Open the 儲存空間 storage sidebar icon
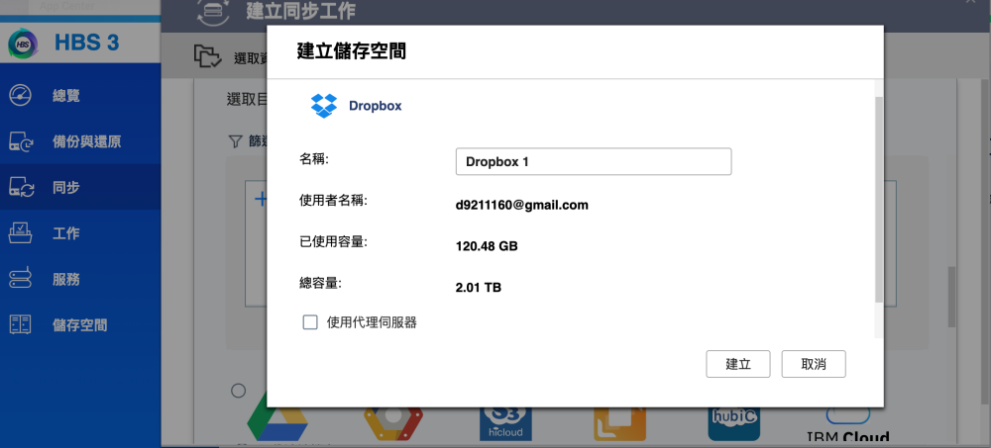 (21, 325)
